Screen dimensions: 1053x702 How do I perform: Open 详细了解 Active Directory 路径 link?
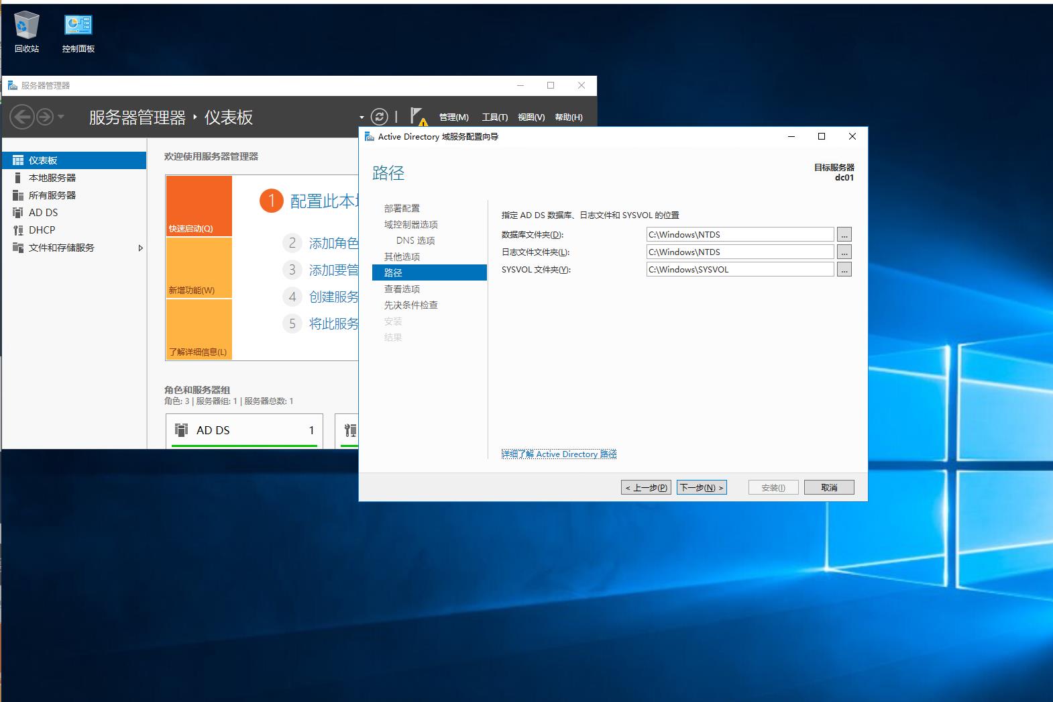pyautogui.click(x=559, y=454)
